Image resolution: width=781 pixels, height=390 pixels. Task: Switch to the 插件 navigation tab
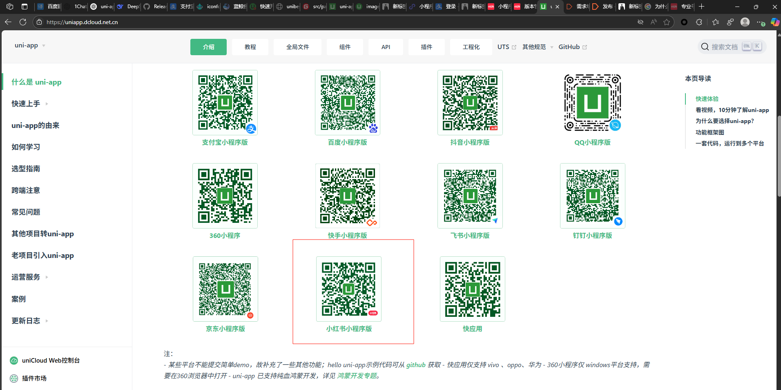click(x=426, y=47)
